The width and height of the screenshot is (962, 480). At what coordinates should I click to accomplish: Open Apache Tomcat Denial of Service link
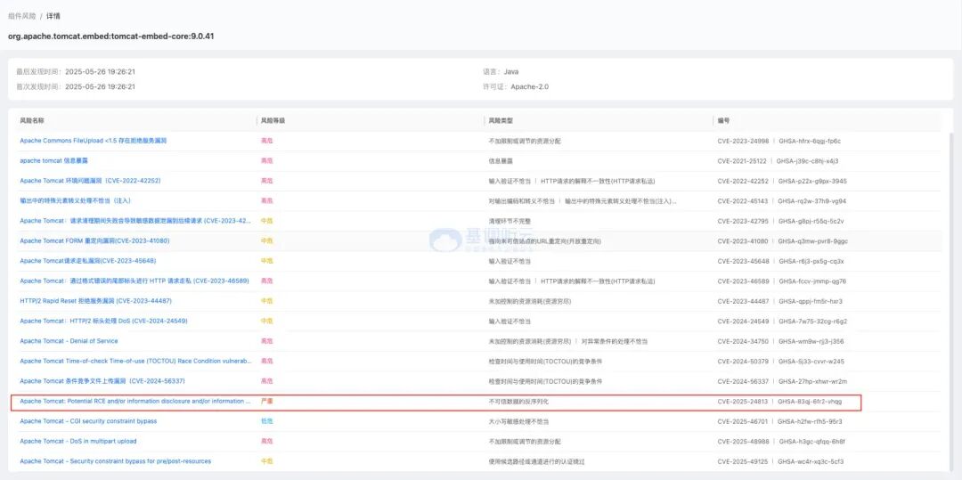(x=69, y=341)
